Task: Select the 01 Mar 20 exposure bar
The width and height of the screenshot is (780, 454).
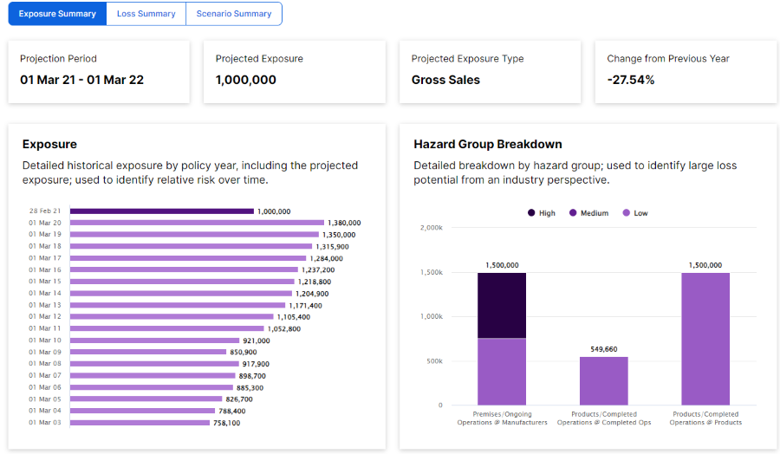Action: coord(196,223)
